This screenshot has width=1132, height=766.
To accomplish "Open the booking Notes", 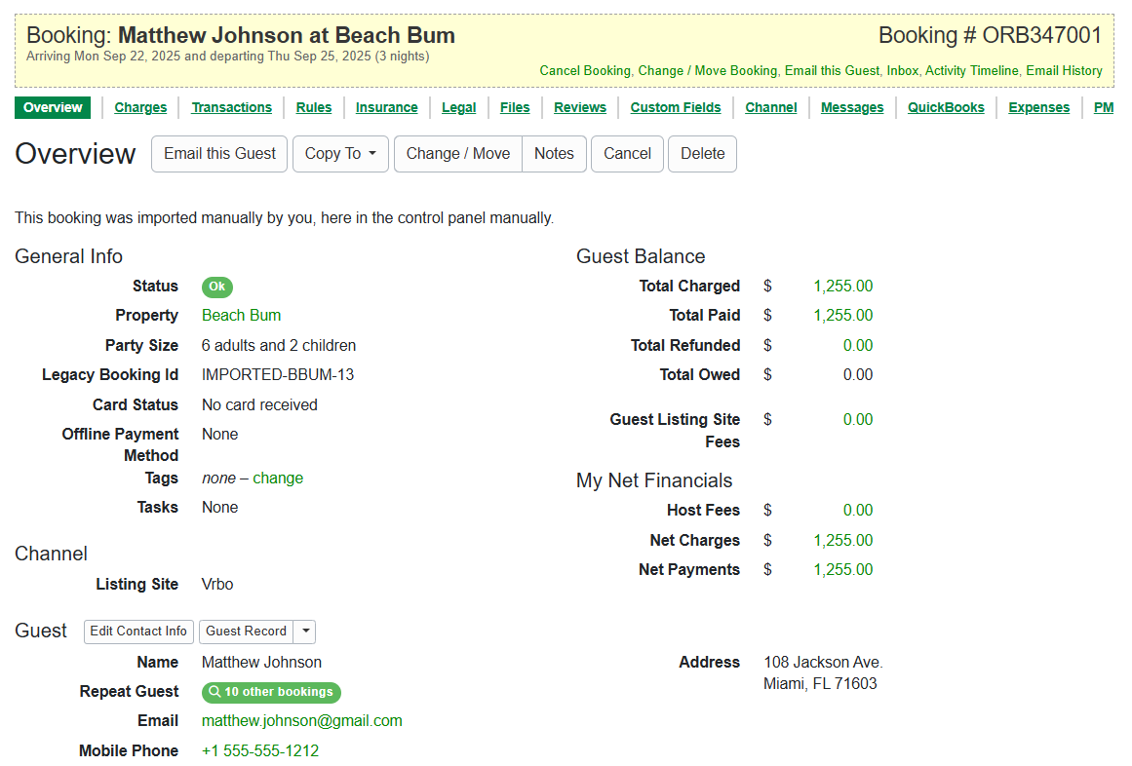I will [x=554, y=154].
